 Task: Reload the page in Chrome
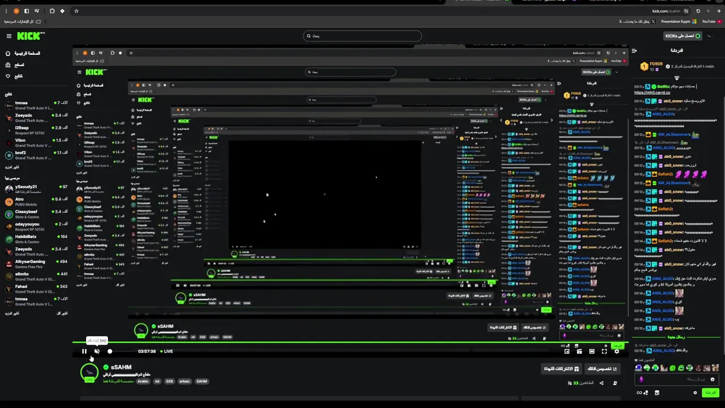tap(698, 11)
